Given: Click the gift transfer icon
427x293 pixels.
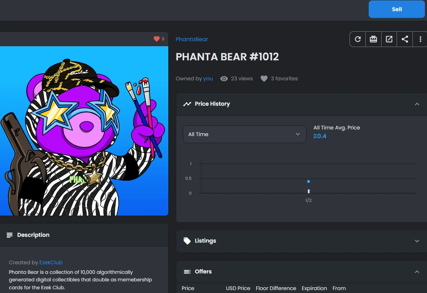Looking at the screenshot, I should click(x=373, y=39).
